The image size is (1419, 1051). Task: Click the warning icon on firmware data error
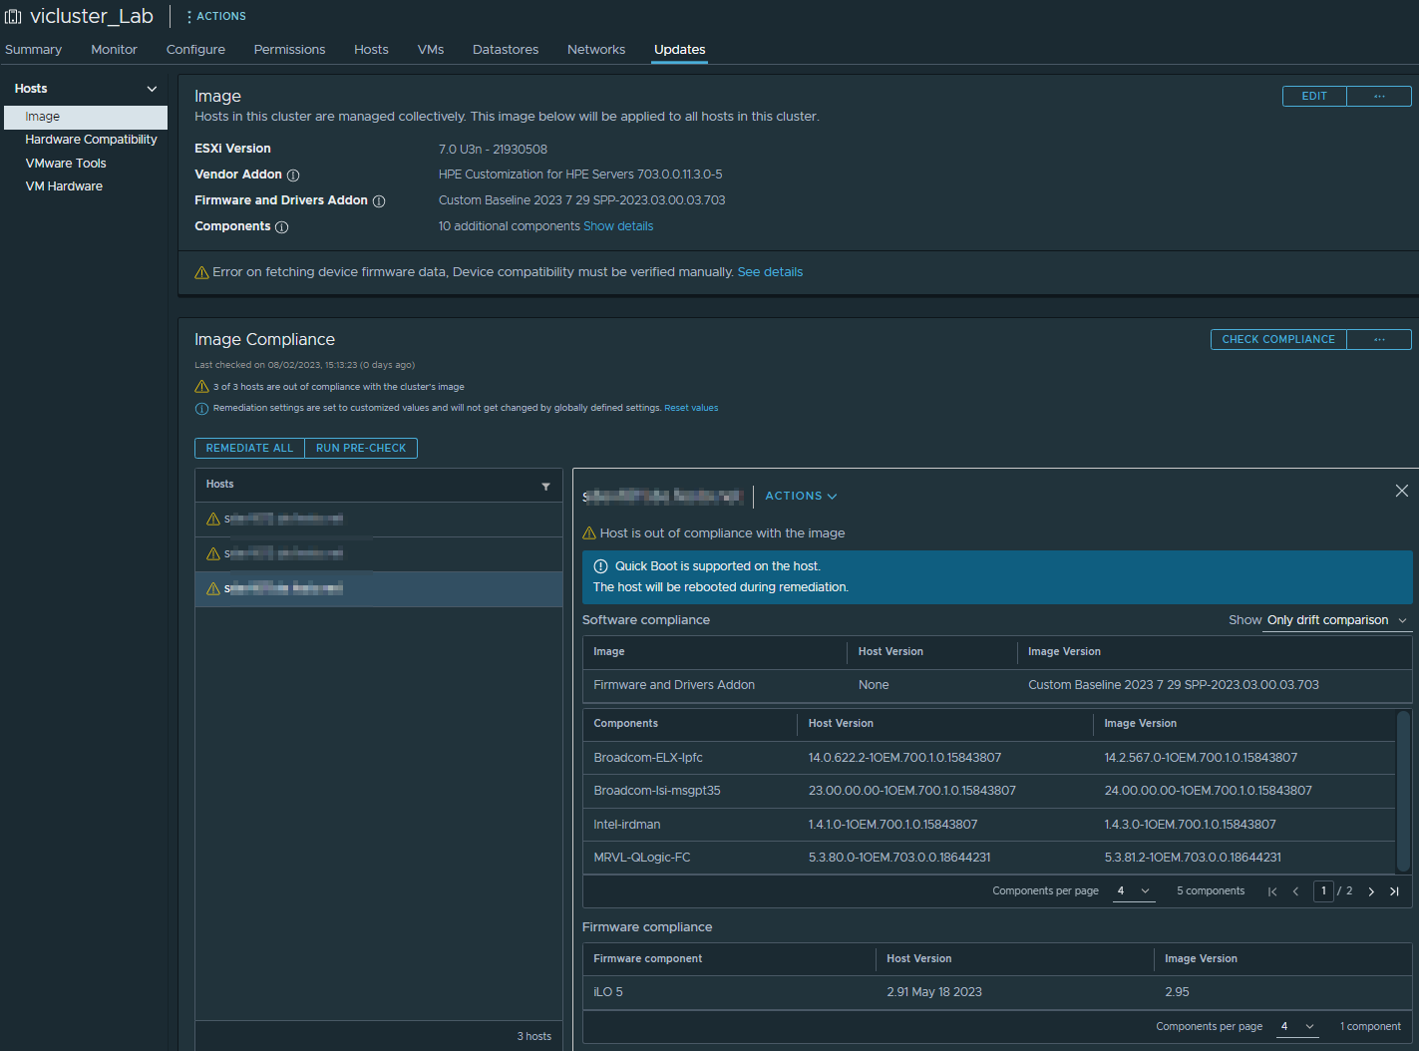point(201,272)
